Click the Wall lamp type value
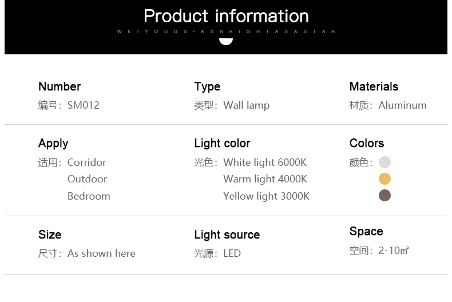The width and height of the screenshot is (452, 302). pyautogui.click(x=247, y=105)
